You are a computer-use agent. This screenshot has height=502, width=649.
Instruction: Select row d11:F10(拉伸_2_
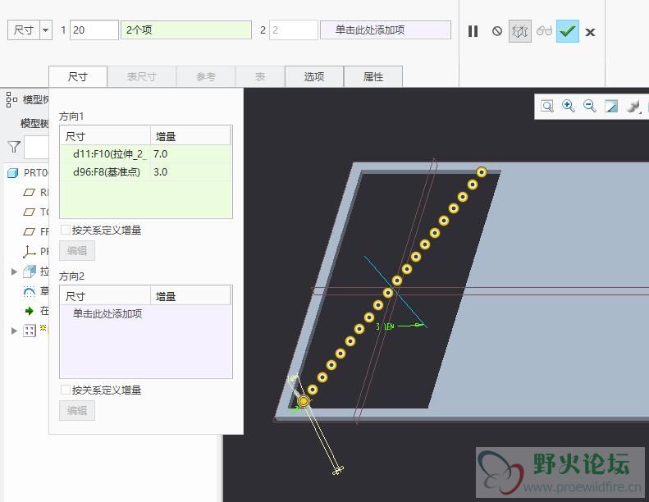coord(145,154)
